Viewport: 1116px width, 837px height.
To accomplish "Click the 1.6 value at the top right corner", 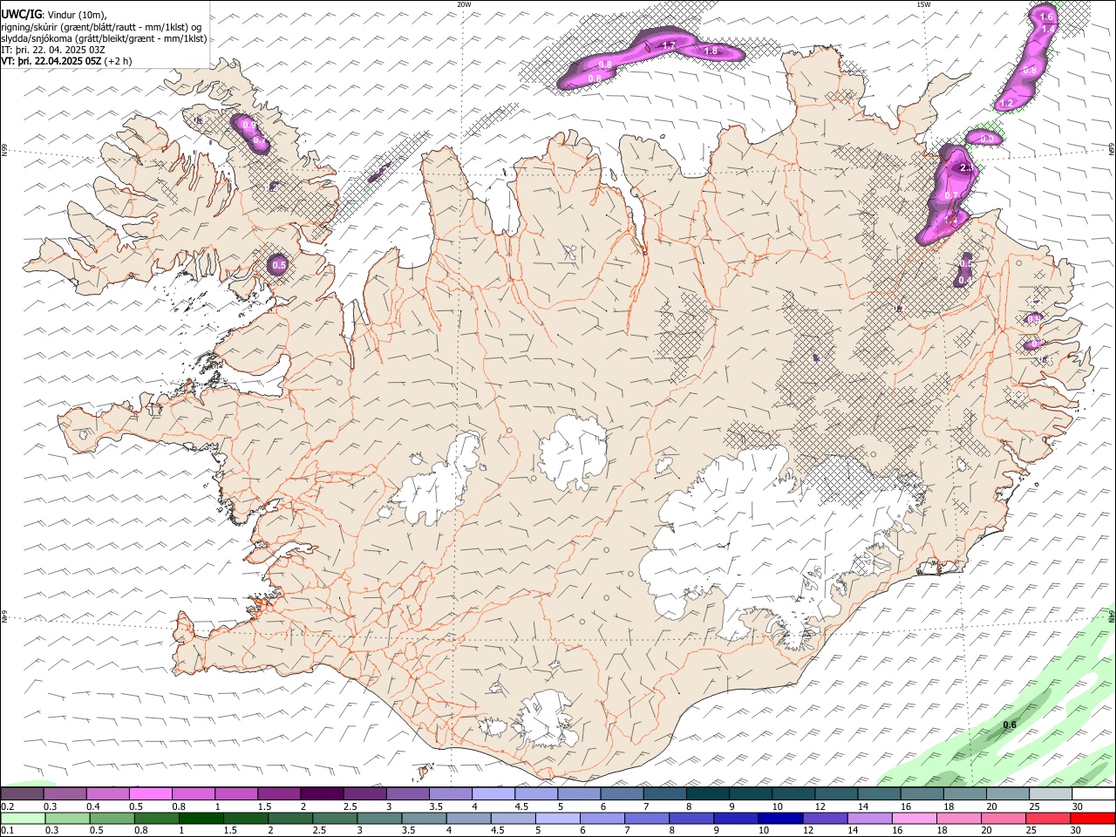I will point(1047,17).
